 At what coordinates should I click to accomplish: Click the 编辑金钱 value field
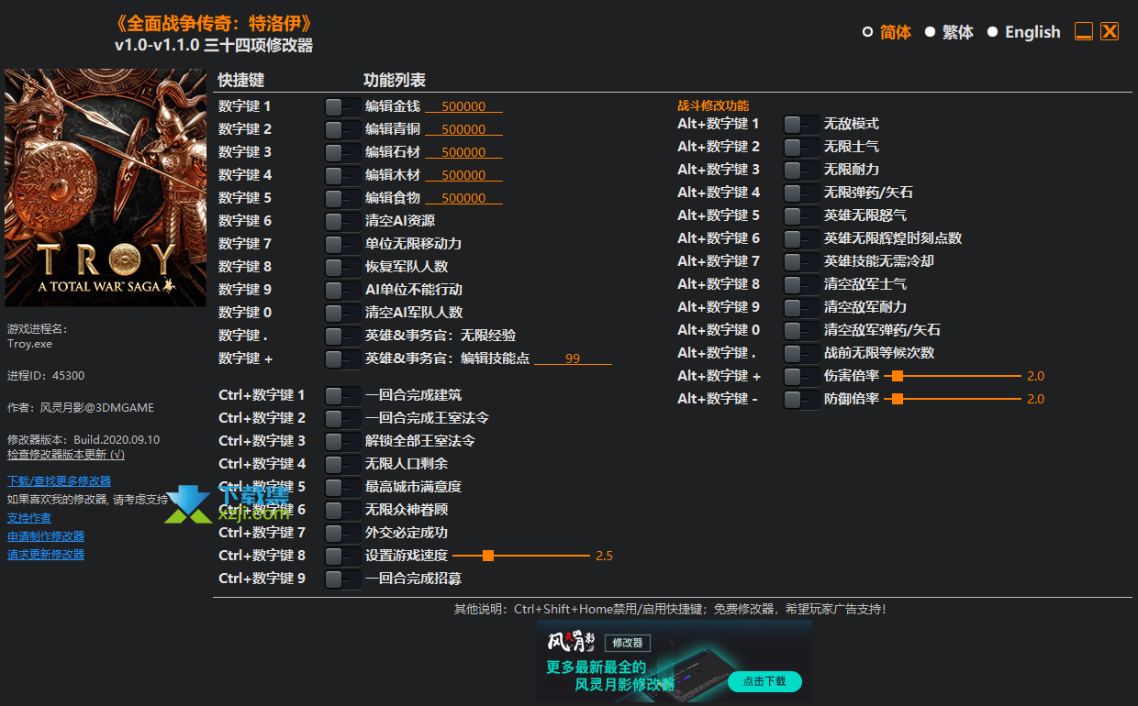coord(463,106)
